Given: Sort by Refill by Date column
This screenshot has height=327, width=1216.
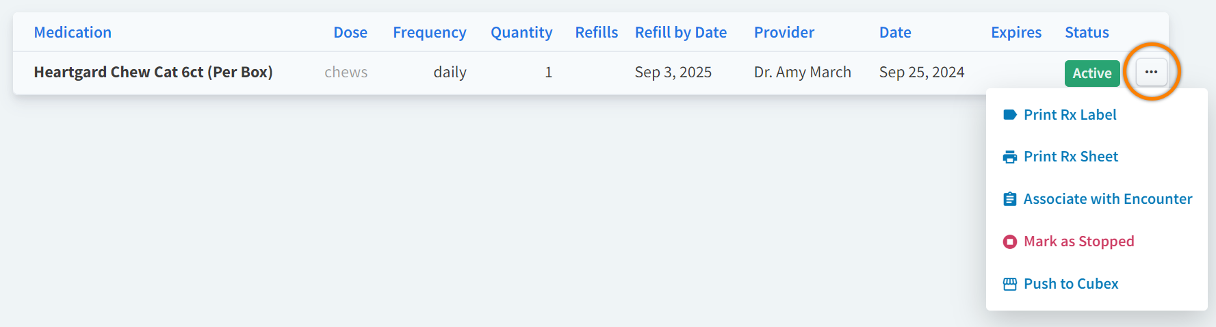Looking at the screenshot, I should click(680, 32).
